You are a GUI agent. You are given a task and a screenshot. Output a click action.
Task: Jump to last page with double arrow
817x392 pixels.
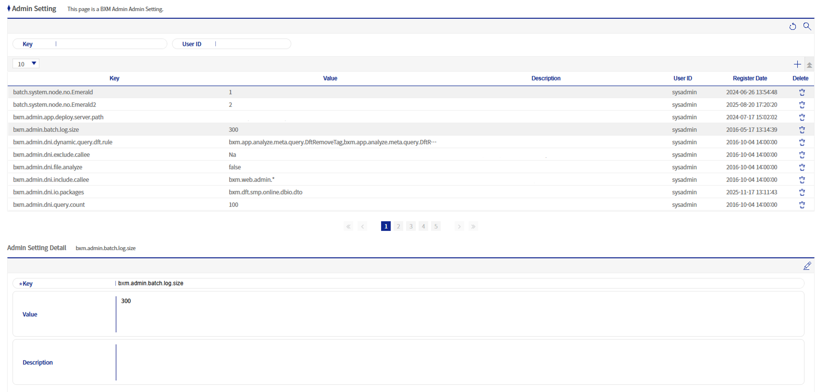[x=473, y=226]
